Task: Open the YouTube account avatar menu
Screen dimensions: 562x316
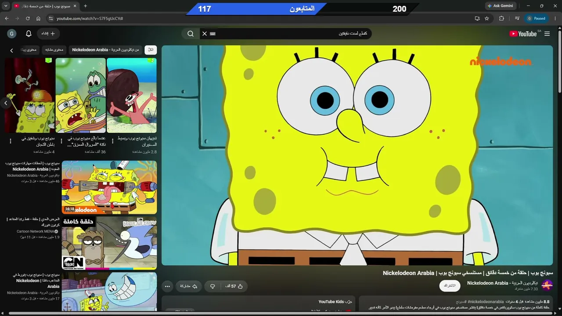Action: (x=12, y=34)
